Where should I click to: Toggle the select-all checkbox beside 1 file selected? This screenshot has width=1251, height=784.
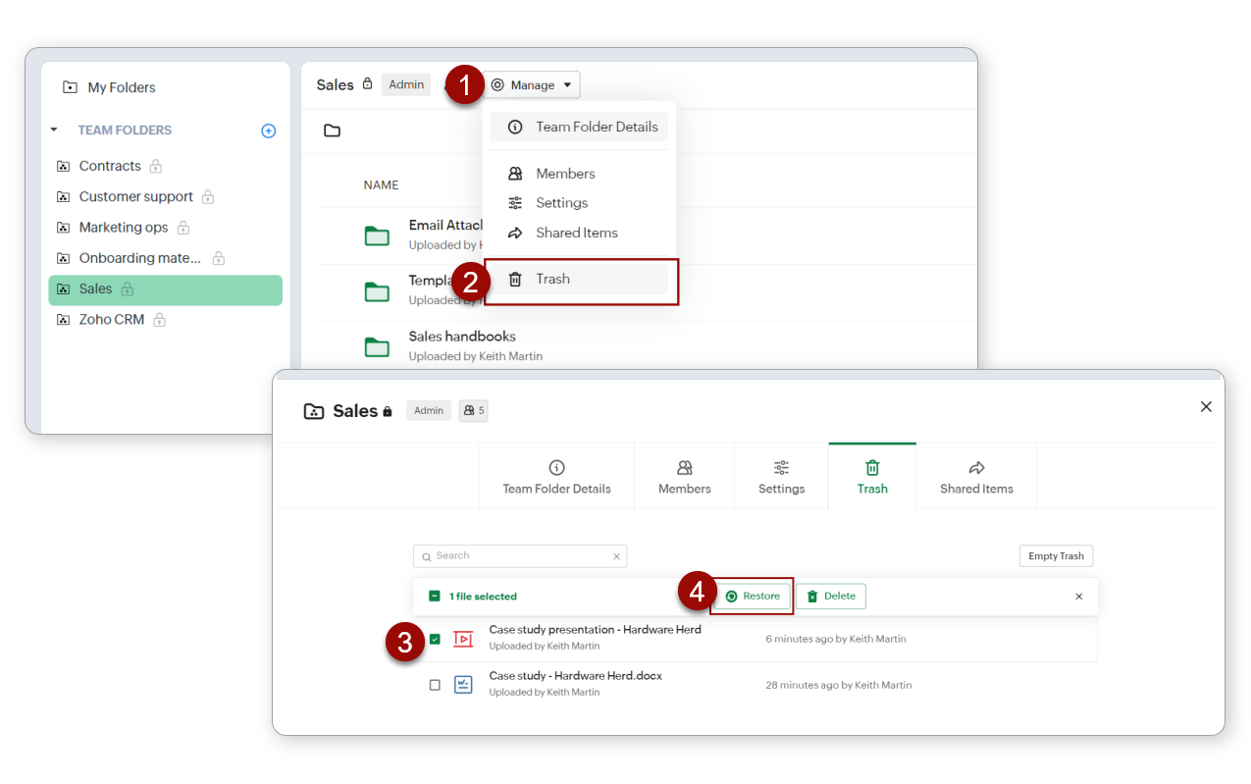pos(434,597)
